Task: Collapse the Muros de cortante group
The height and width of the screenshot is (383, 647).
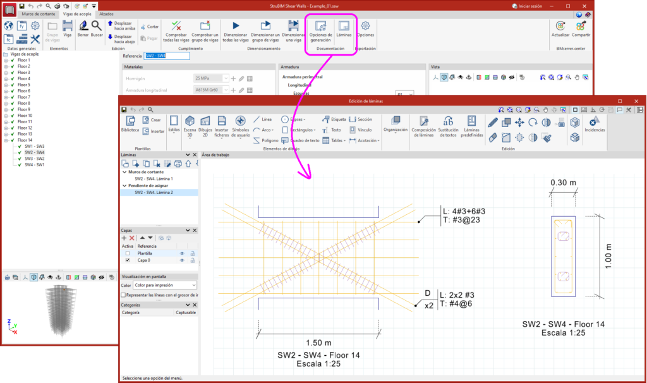Action: tap(124, 171)
